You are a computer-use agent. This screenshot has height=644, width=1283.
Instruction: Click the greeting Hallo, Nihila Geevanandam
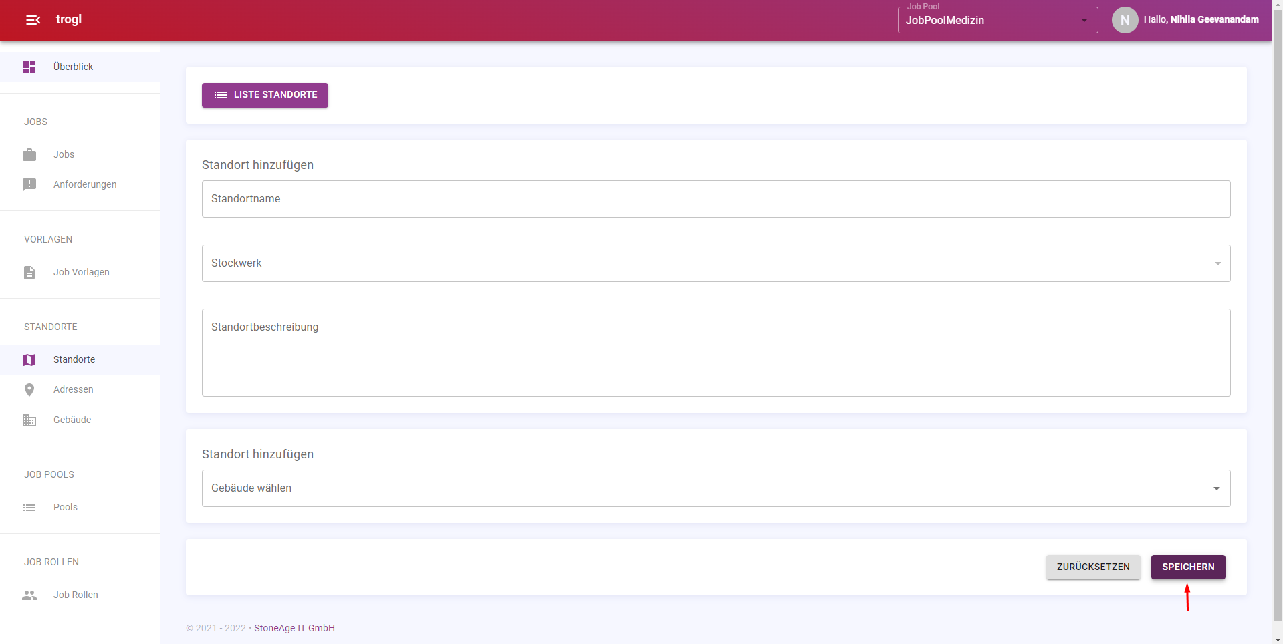(1201, 20)
